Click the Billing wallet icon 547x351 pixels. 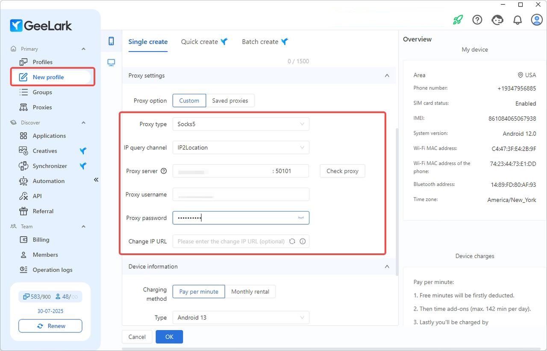tap(24, 240)
